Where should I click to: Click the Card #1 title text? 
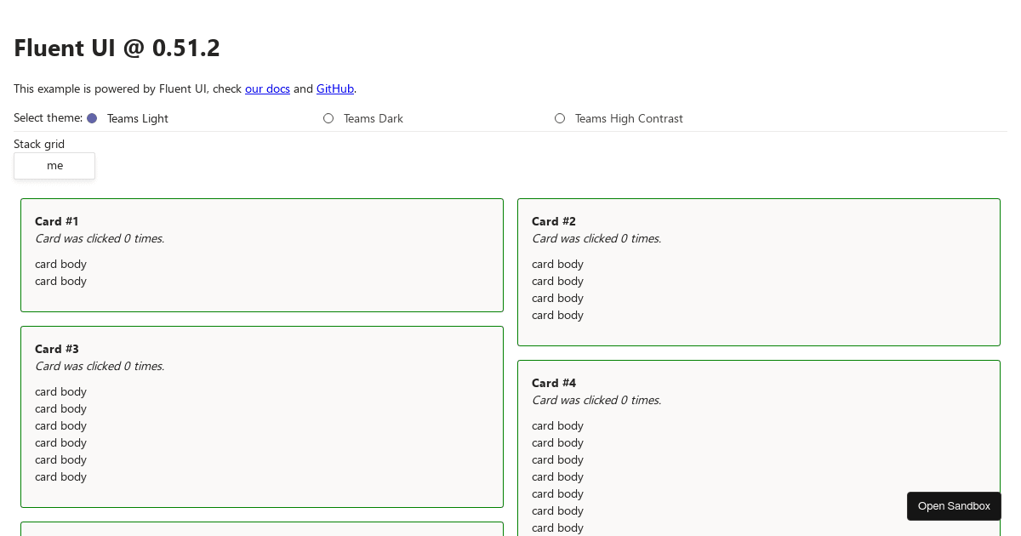click(x=56, y=221)
